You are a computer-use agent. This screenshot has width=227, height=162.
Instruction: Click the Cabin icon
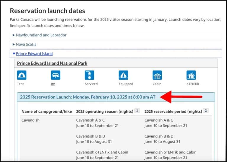[157, 75]
